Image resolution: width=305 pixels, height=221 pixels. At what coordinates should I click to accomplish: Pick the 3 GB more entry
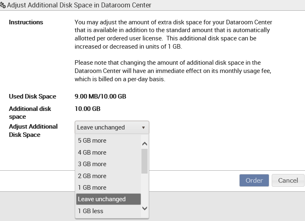109,164
